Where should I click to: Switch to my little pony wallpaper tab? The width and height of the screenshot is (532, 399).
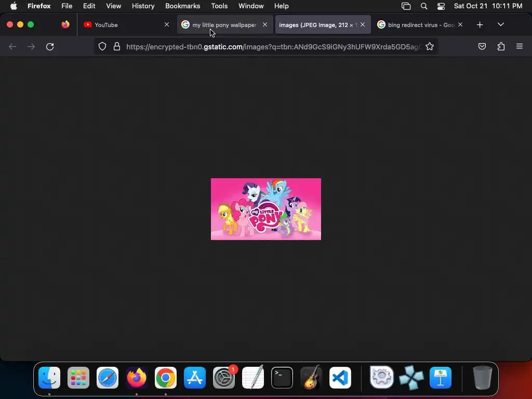click(224, 25)
